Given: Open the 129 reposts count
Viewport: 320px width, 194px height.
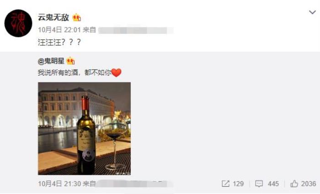Looking at the screenshot, I should (x=238, y=183).
